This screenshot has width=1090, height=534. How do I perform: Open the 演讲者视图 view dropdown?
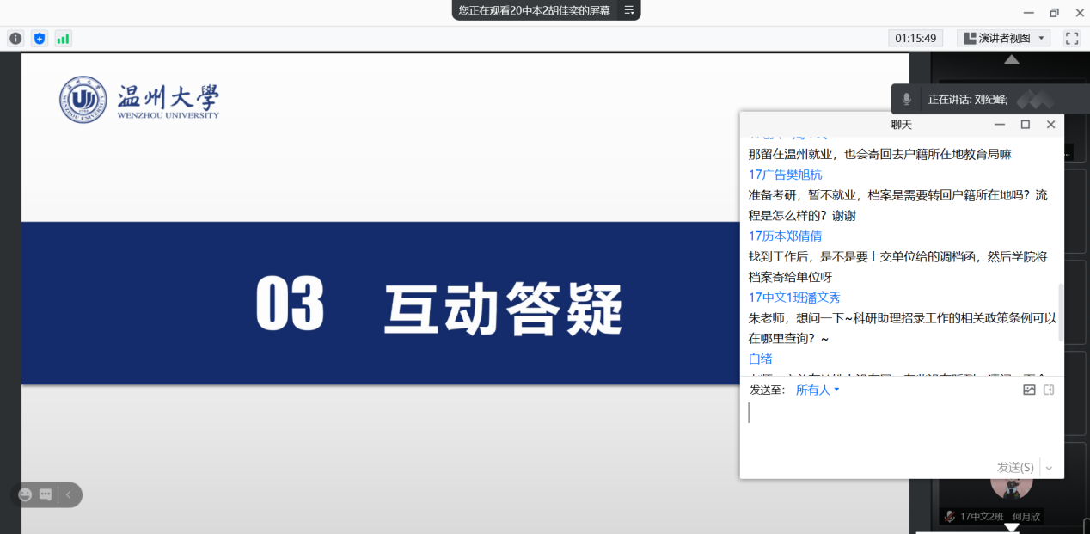tap(1003, 39)
